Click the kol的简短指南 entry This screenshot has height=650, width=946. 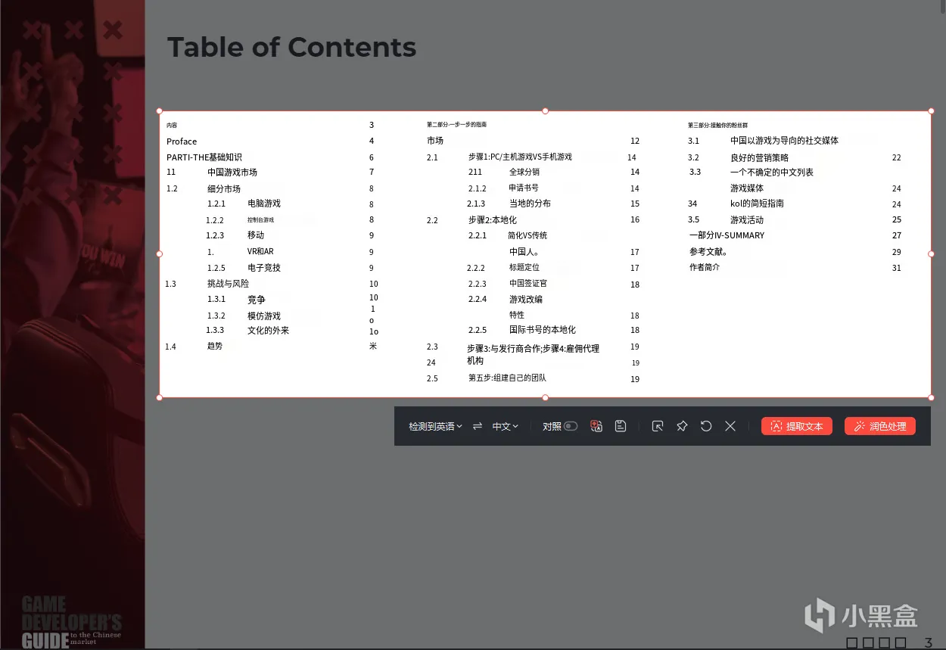tap(757, 204)
